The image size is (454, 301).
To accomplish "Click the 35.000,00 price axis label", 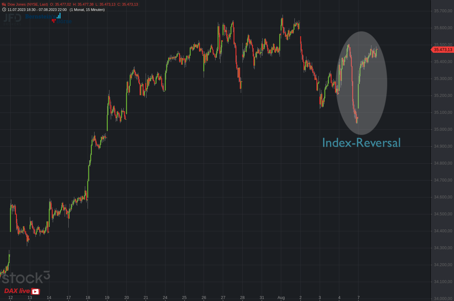I will [x=443, y=129].
